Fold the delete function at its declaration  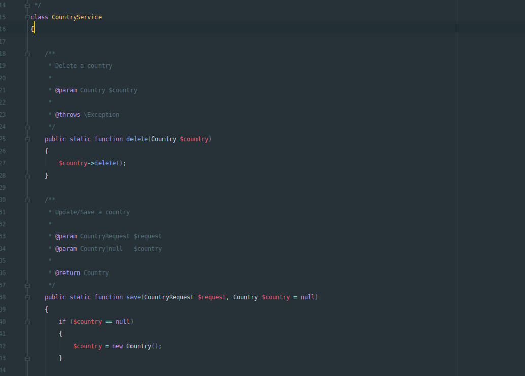[28, 139]
